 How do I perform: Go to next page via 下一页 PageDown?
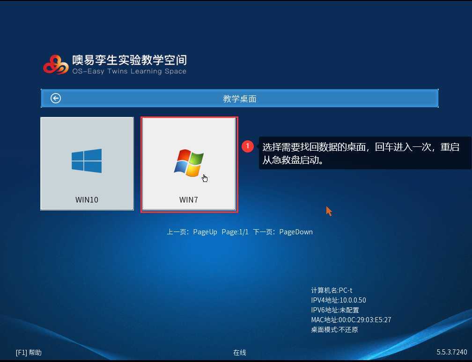tap(283, 232)
